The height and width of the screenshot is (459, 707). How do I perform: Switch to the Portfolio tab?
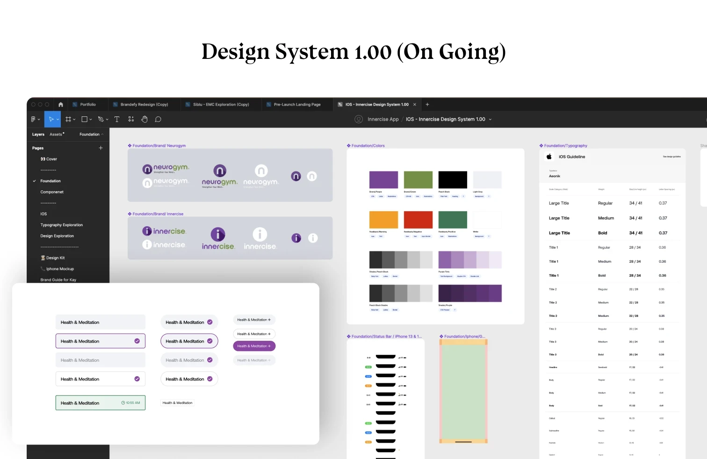point(88,105)
